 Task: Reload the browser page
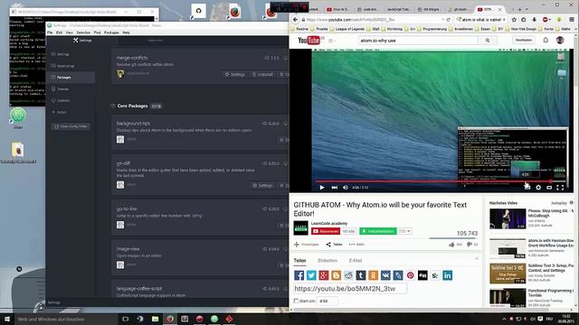point(449,20)
